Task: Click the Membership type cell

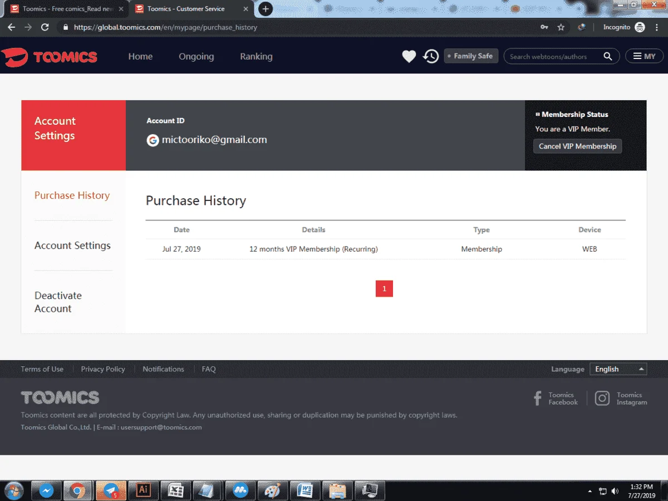Action: (482, 249)
